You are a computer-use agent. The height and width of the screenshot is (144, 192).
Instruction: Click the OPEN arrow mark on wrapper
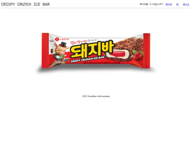(x=51, y=41)
